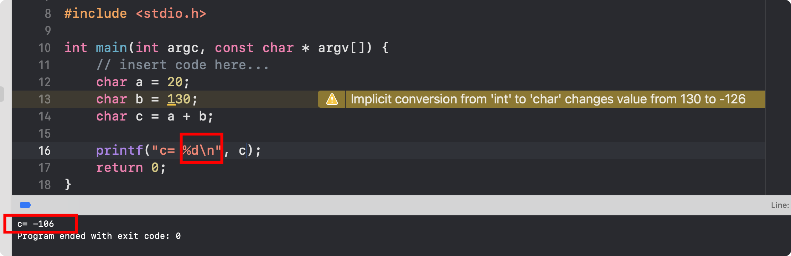The height and width of the screenshot is (256, 791).
Task: Set breakpoint at line number 12
Action: 45,82
